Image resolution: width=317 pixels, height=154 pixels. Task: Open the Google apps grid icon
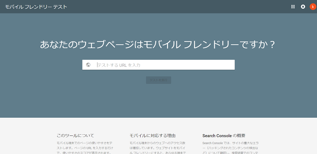pos(293,7)
